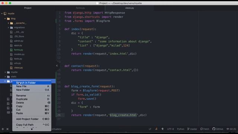Click 'form.save()' code line

click(x=87, y=99)
